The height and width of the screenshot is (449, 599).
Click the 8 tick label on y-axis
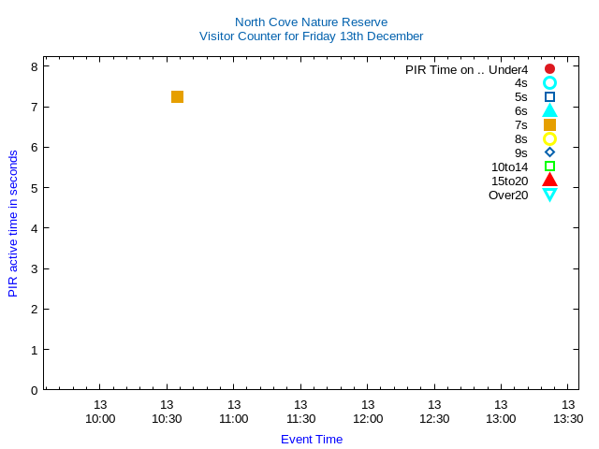(34, 66)
